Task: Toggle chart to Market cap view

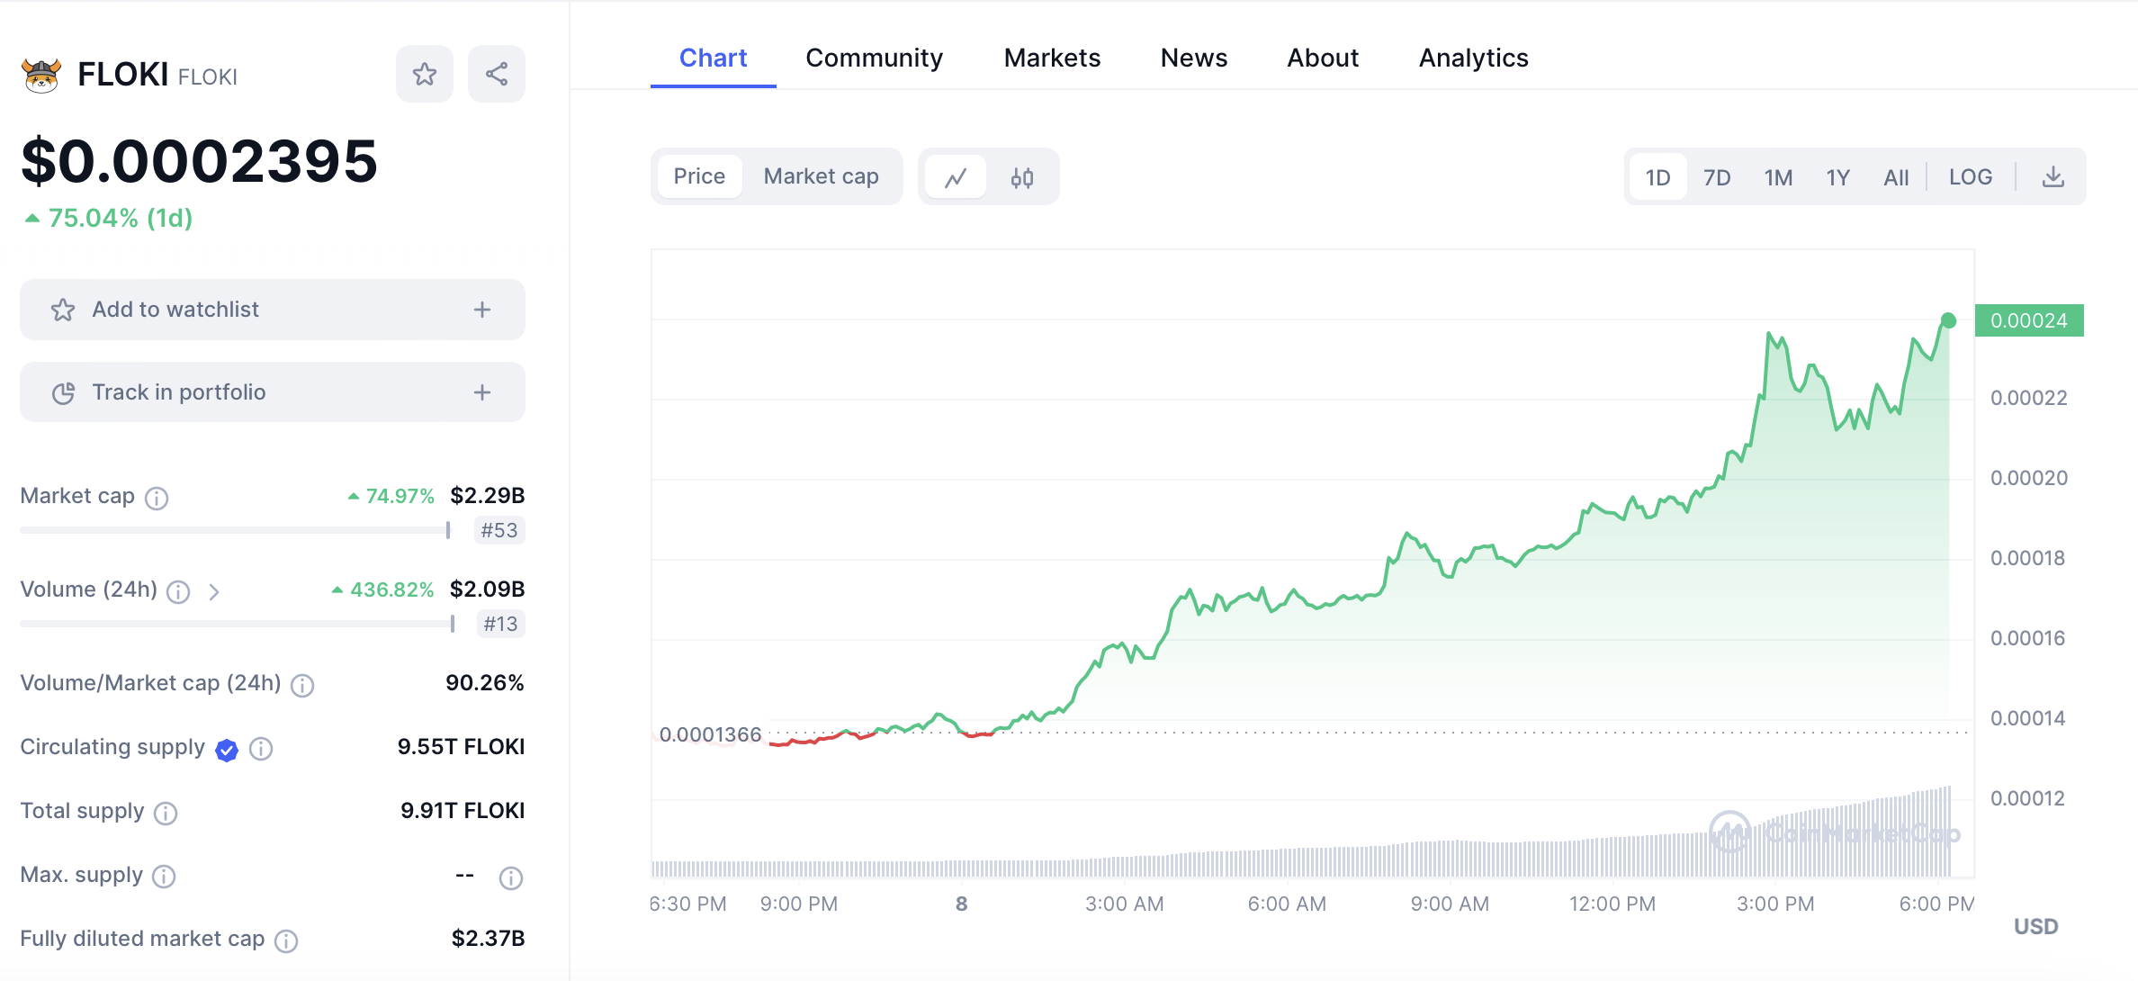Action: tap(821, 176)
